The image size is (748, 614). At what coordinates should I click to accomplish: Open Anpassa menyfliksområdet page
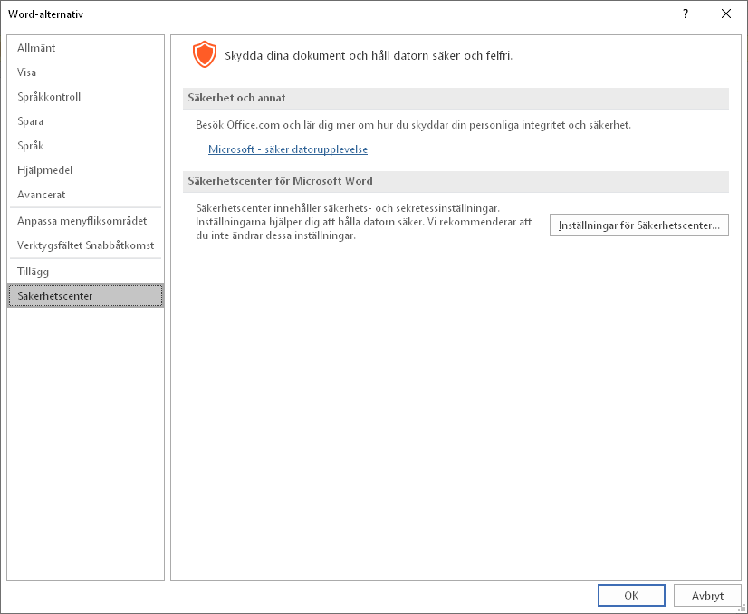[x=82, y=221]
